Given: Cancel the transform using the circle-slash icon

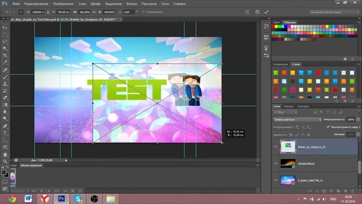Looking at the screenshot, I should [257, 12].
